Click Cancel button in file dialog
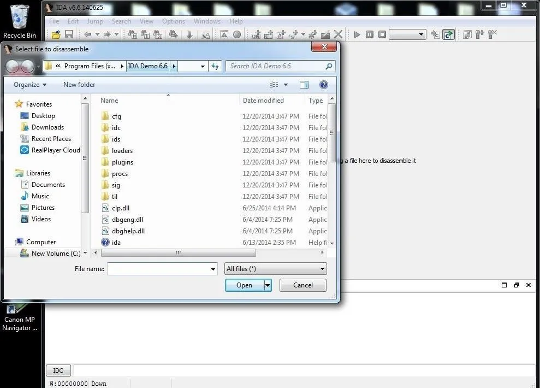The height and width of the screenshot is (388, 540). (302, 285)
